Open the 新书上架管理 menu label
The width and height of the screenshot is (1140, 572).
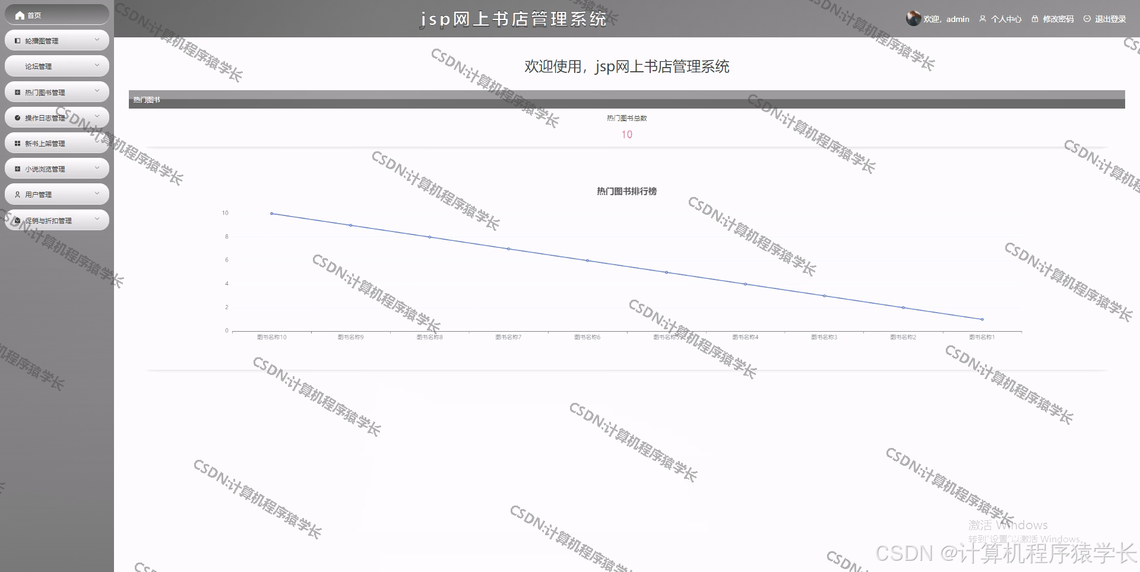(45, 144)
